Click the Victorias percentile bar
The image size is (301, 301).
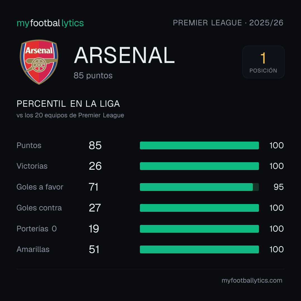click(199, 166)
